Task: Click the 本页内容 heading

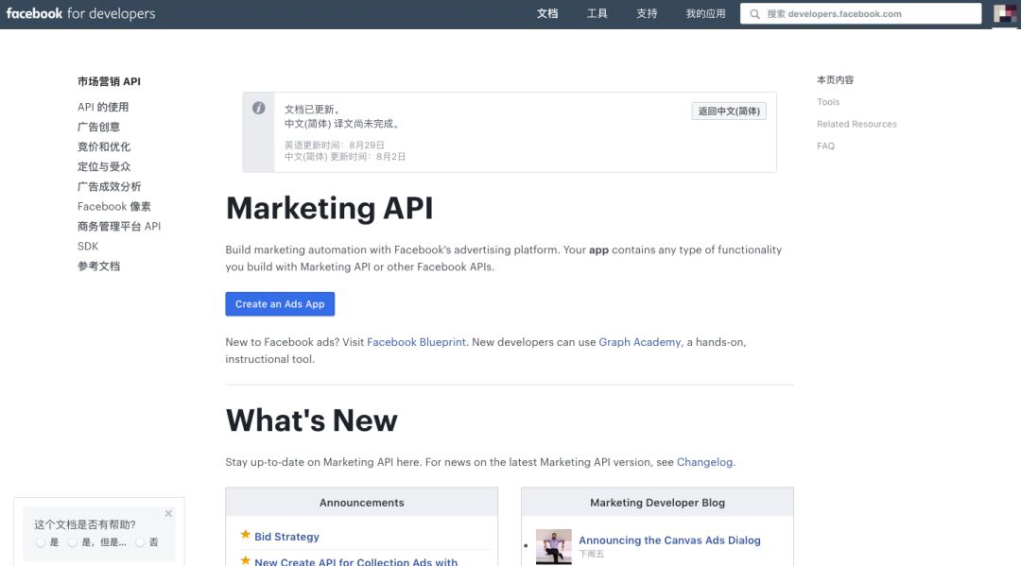Action: (x=835, y=80)
